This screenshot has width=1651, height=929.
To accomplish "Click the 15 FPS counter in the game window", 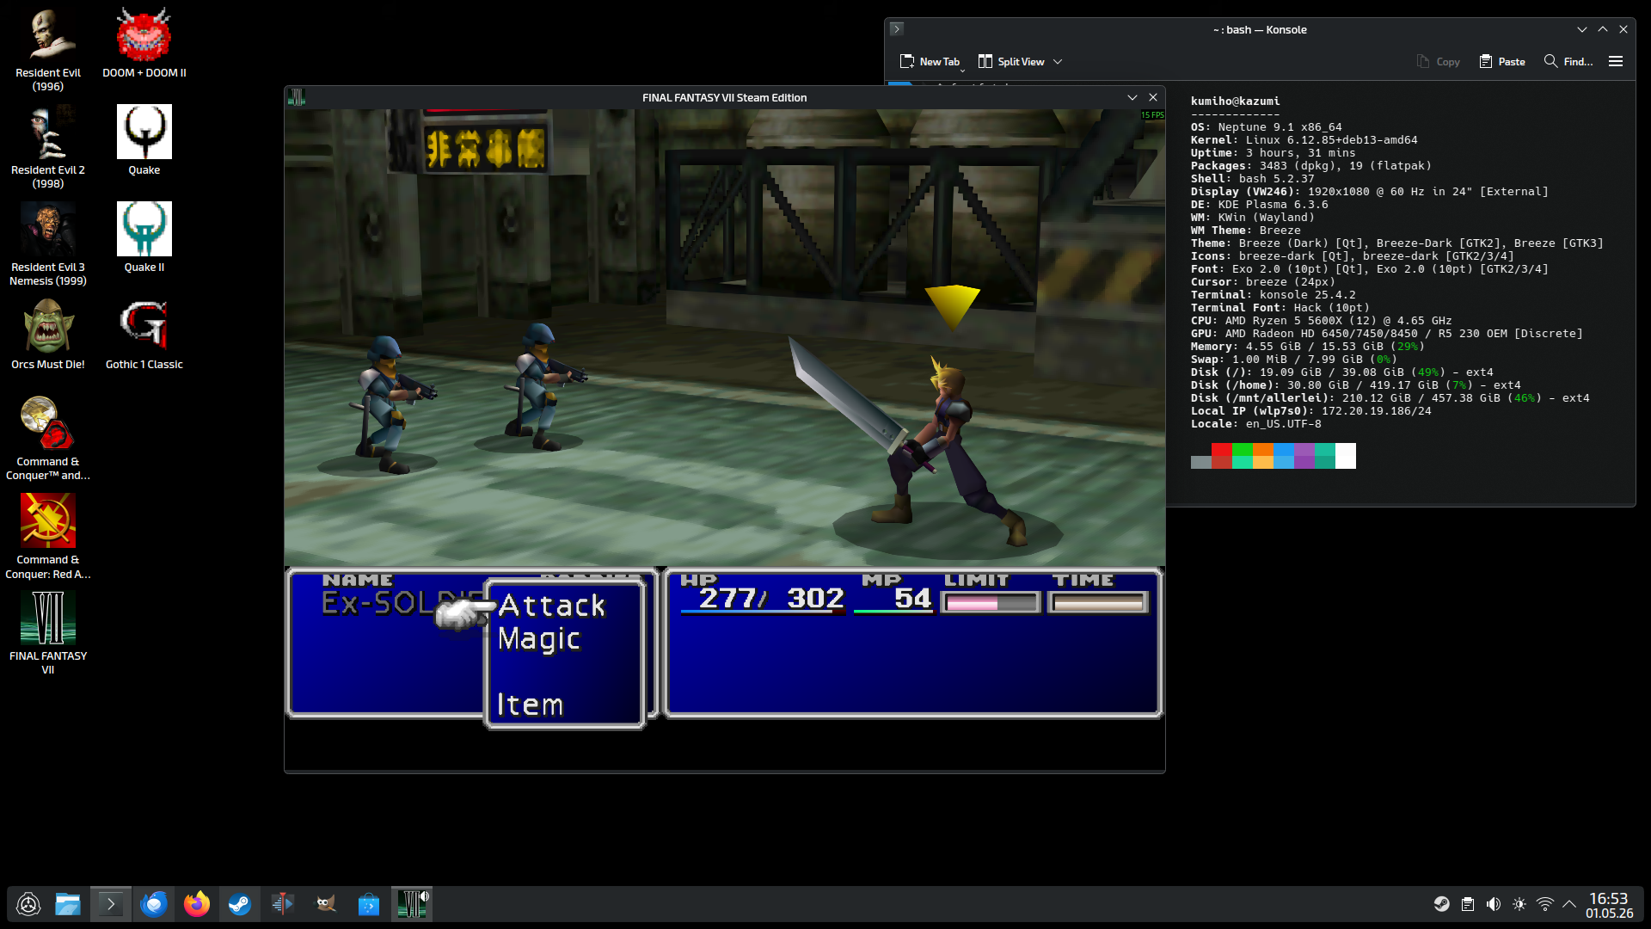I will tap(1152, 115).
